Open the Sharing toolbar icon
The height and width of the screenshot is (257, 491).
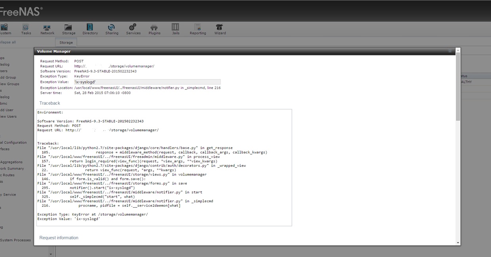[112, 29]
